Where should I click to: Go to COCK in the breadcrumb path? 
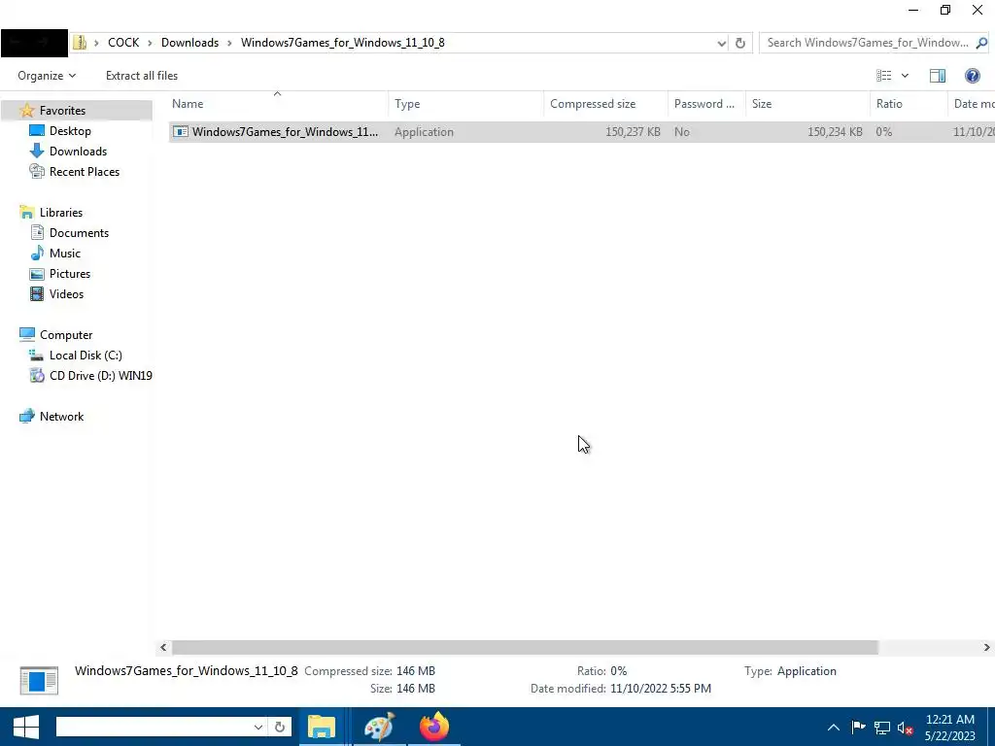point(123,43)
